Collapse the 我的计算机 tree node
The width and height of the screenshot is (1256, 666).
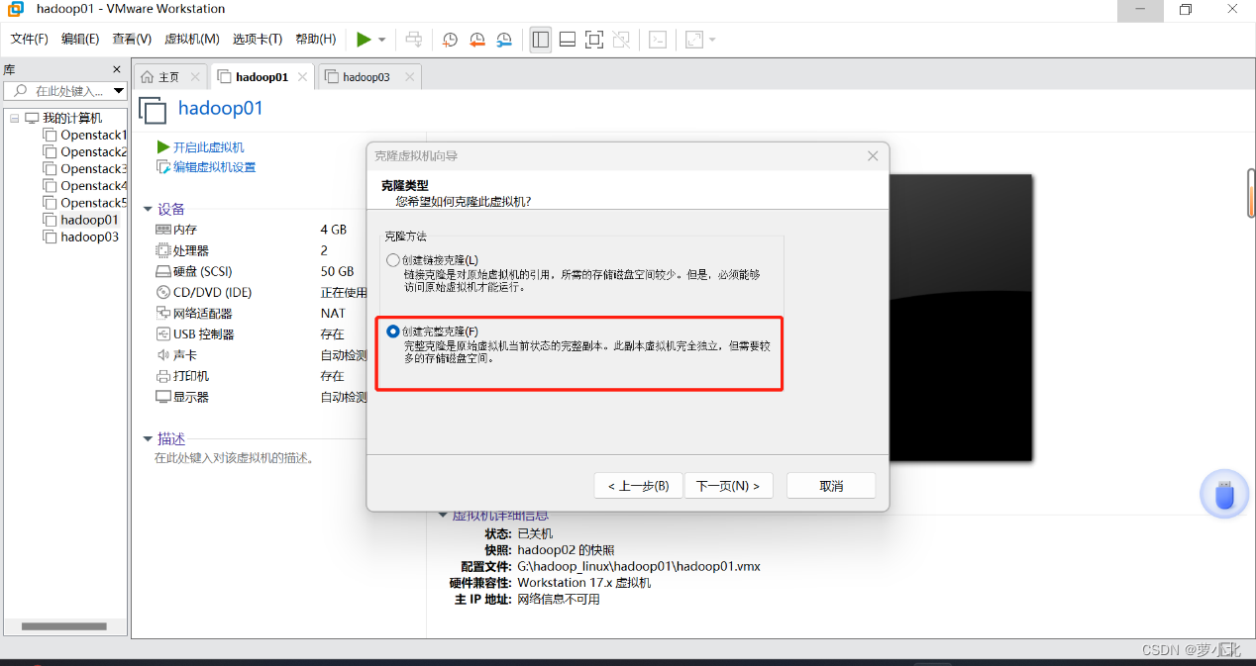pos(15,118)
